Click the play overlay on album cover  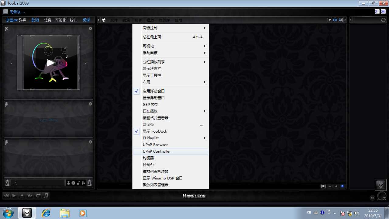(50, 63)
